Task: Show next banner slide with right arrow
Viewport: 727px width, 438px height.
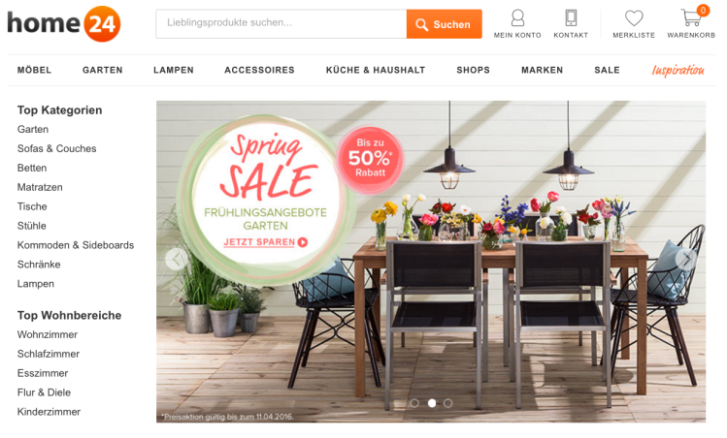Action: coord(686,260)
